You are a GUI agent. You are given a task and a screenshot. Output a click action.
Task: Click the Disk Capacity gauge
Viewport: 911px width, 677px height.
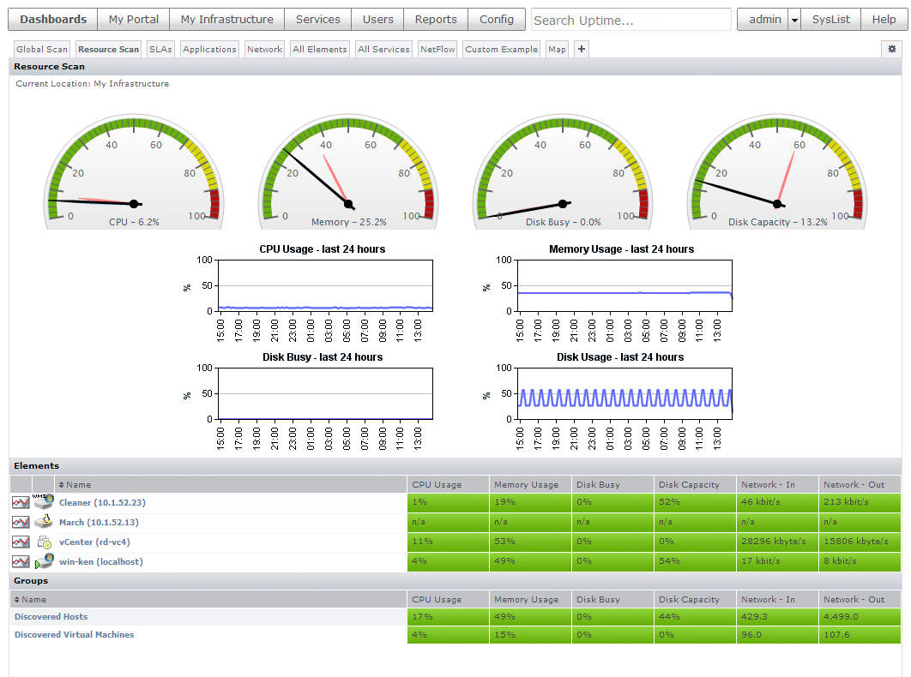(777, 171)
